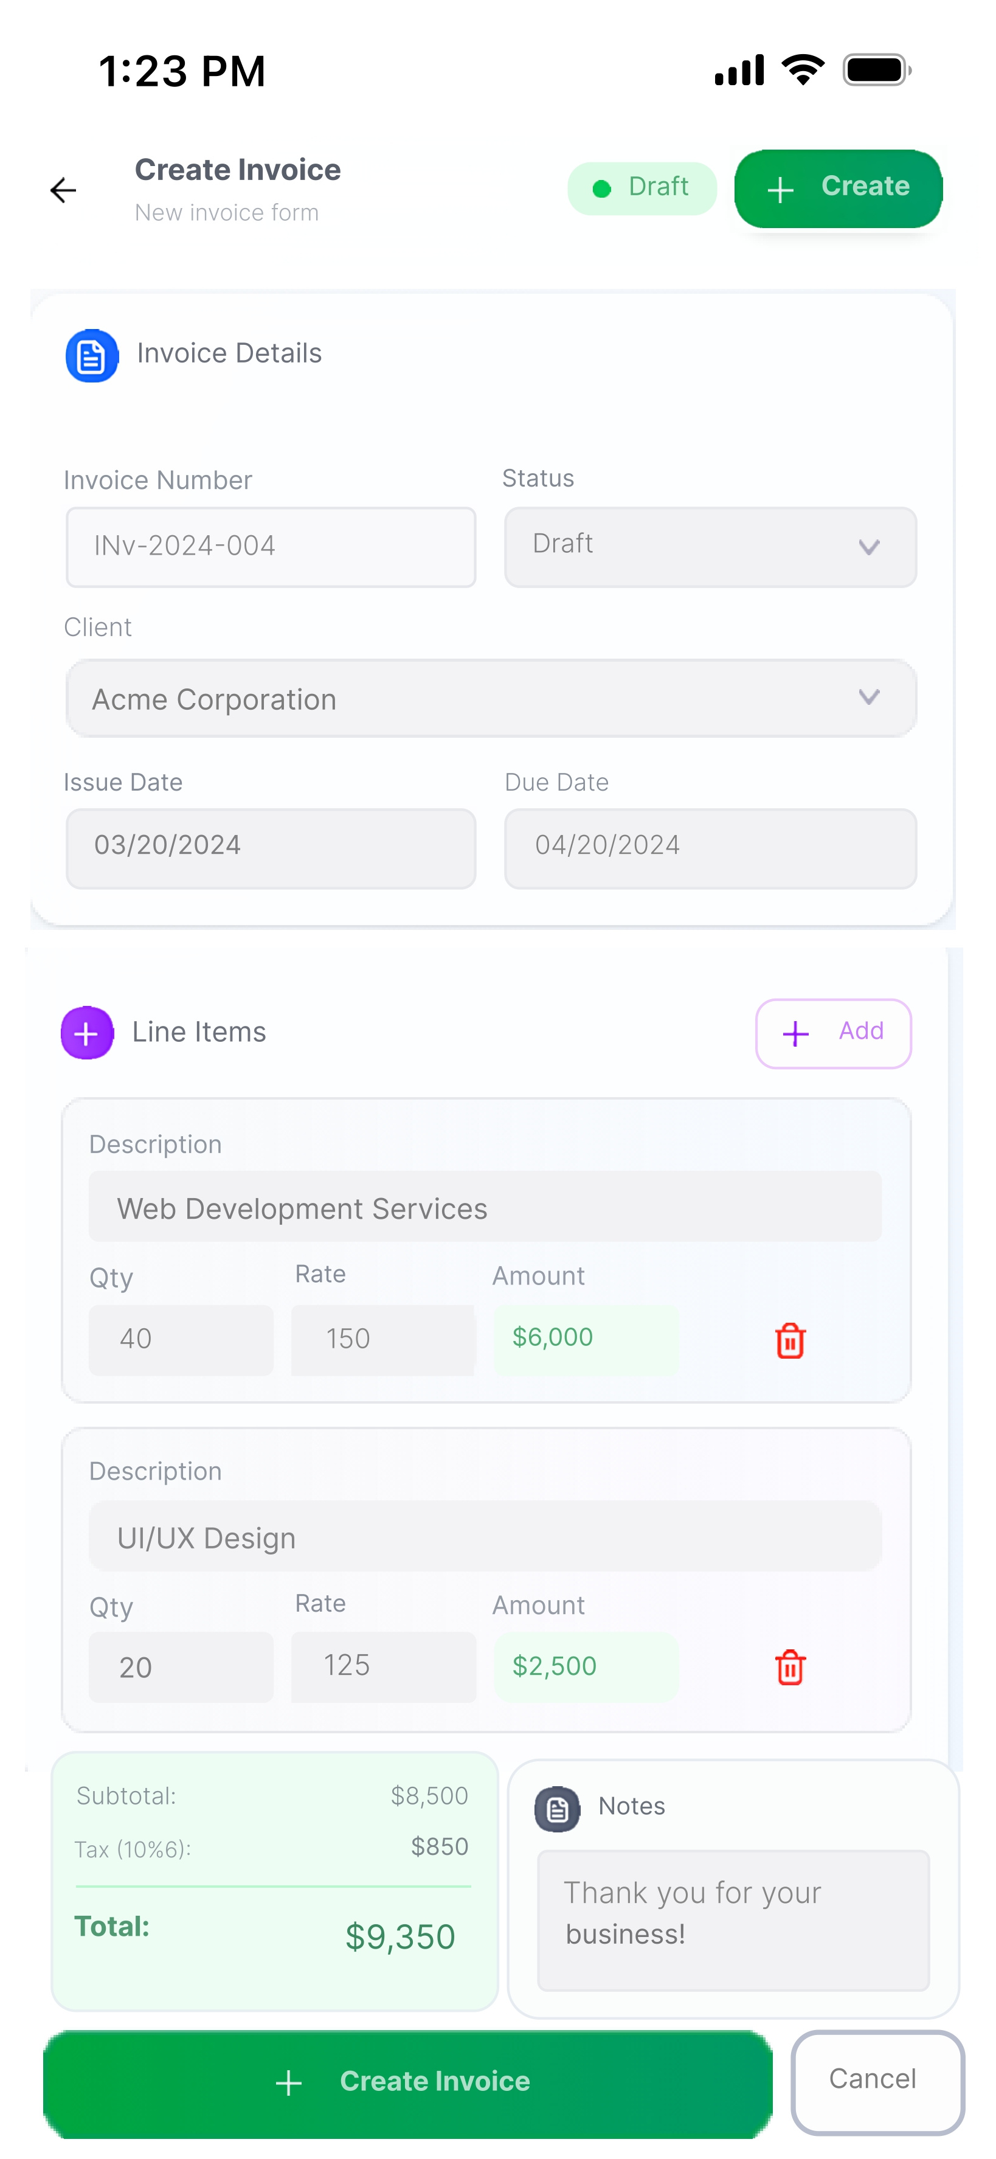
Task: Open the Status dropdown showing Draft
Action: click(x=710, y=547)
